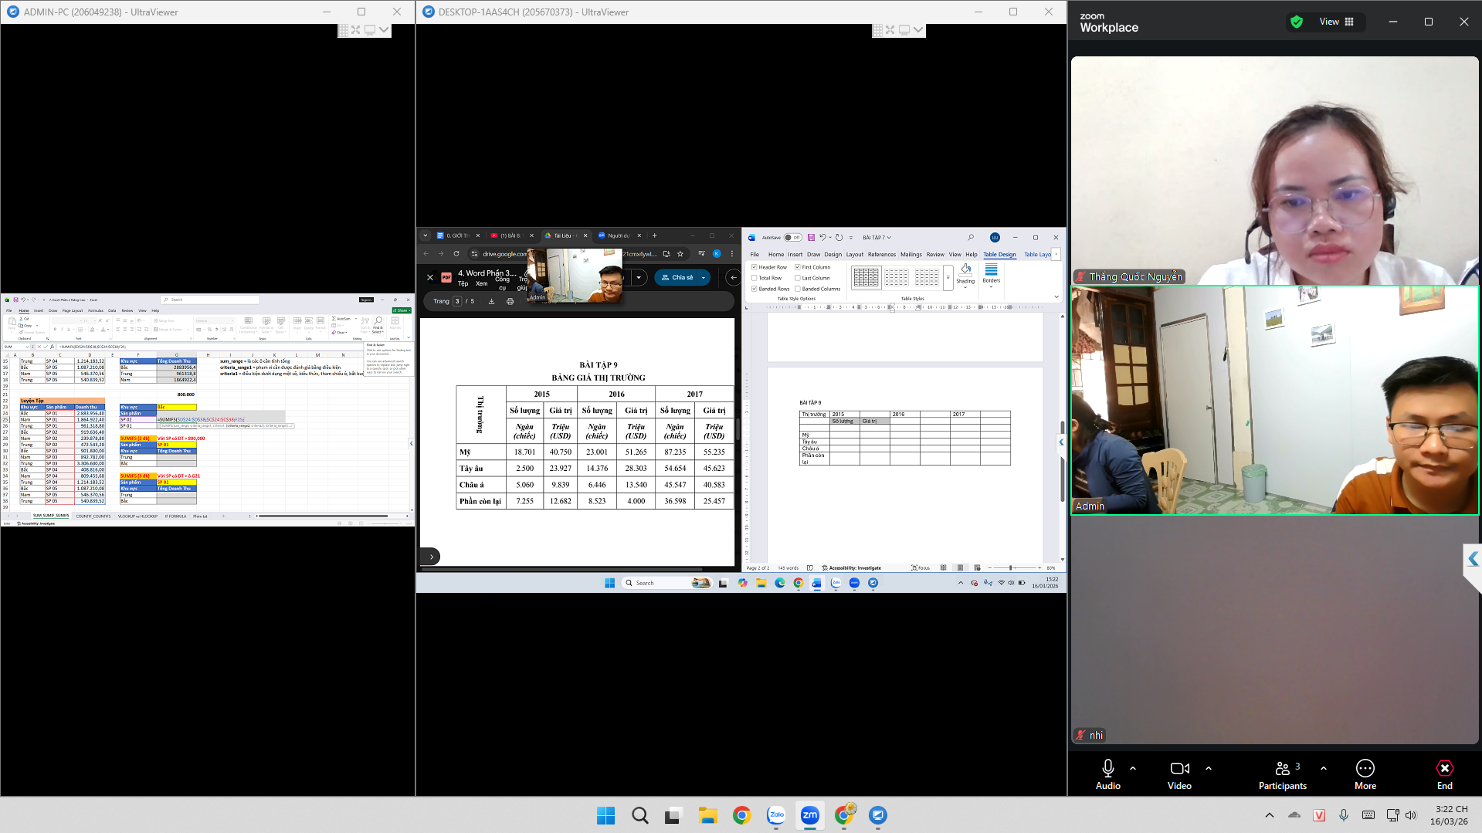Enable the Banded Columns checkbox
Screen dimensions: 1482x833
click(x=798, y=289)
